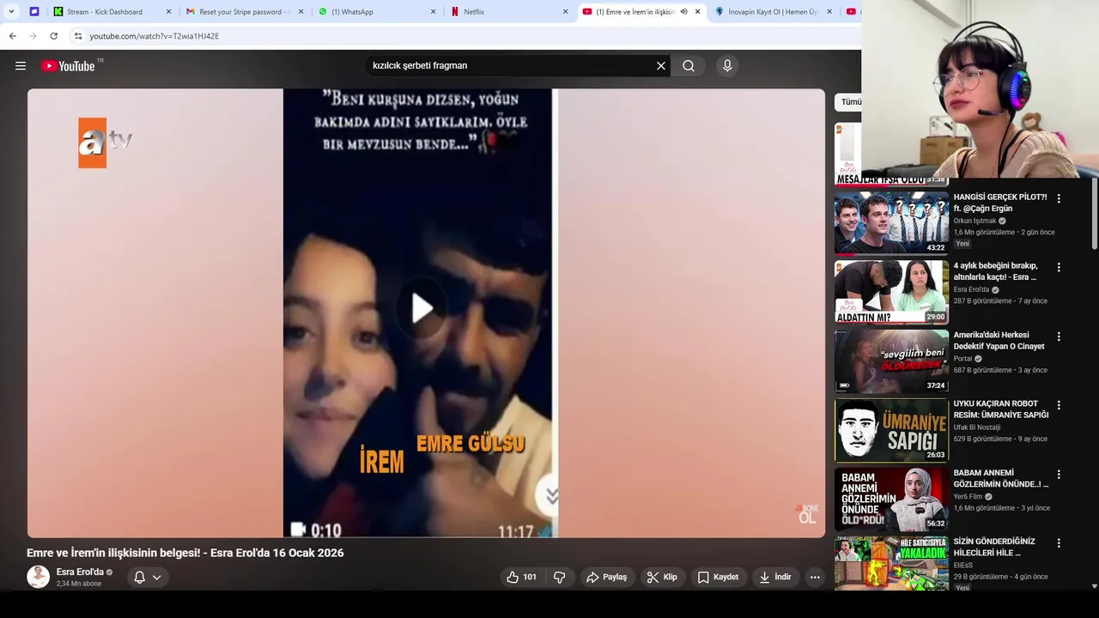Share the video via Paylaş button
This screenshot has height=618, width=1099.
pyautogui.click(x=606, y=577)
